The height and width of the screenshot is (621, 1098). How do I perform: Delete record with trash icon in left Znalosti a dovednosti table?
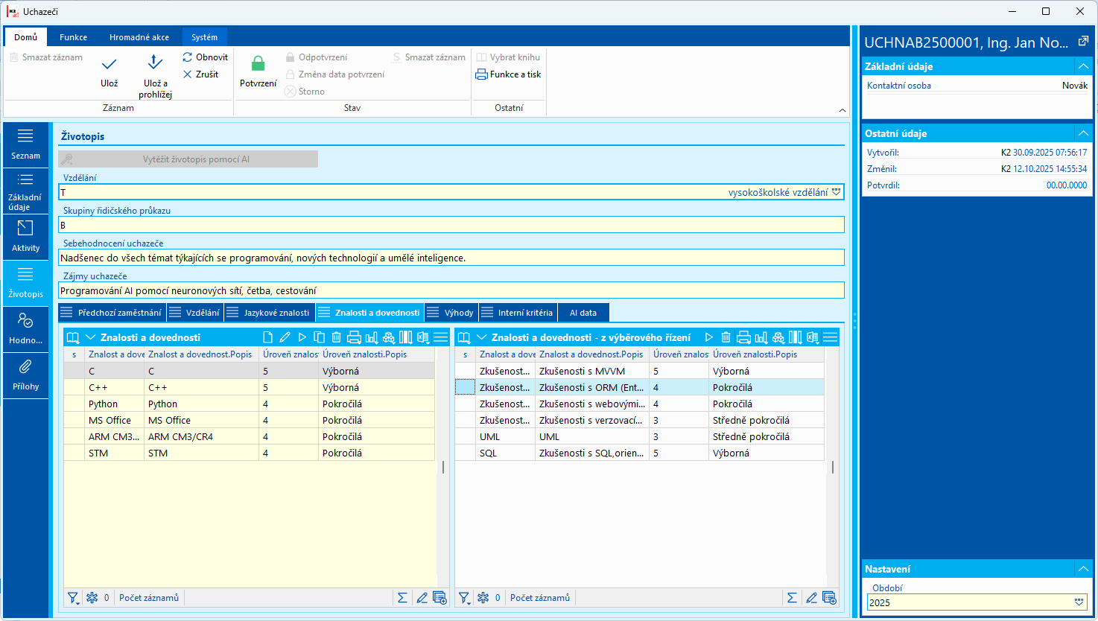337,337
